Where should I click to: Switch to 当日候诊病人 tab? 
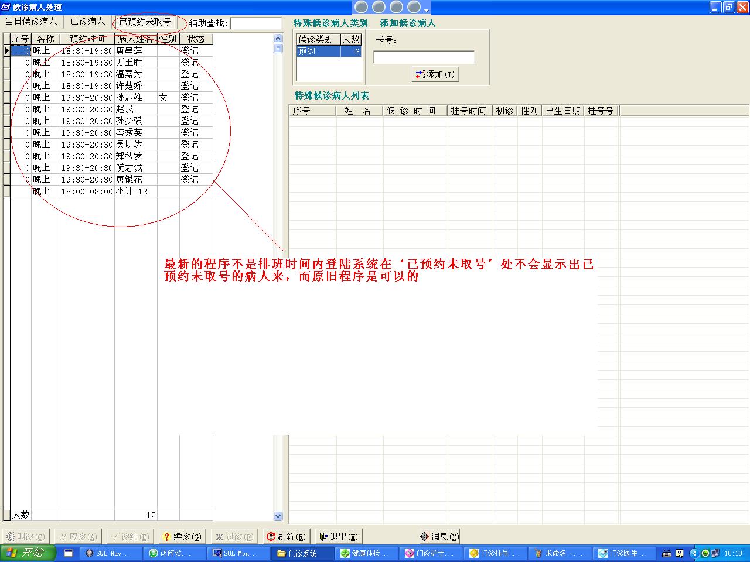[x=31, y=22]
